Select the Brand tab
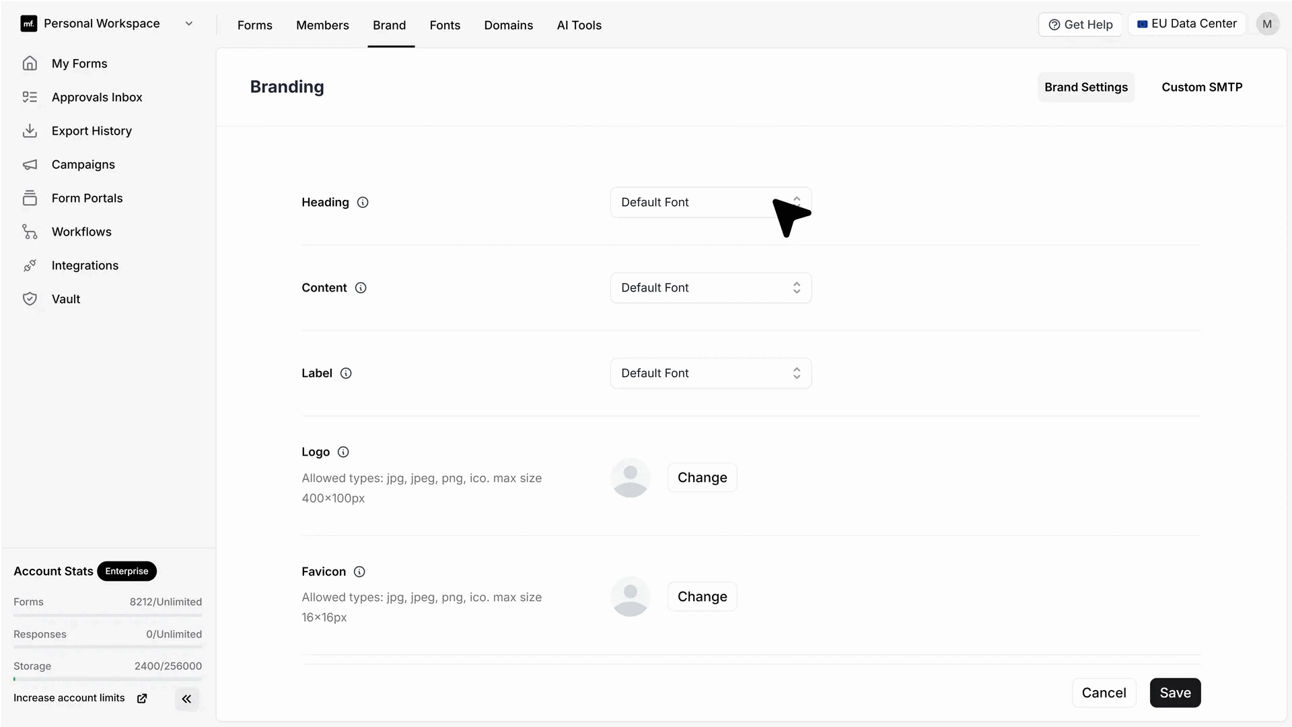The height and width of the screenshot is (727, 1292). [390, 25]
